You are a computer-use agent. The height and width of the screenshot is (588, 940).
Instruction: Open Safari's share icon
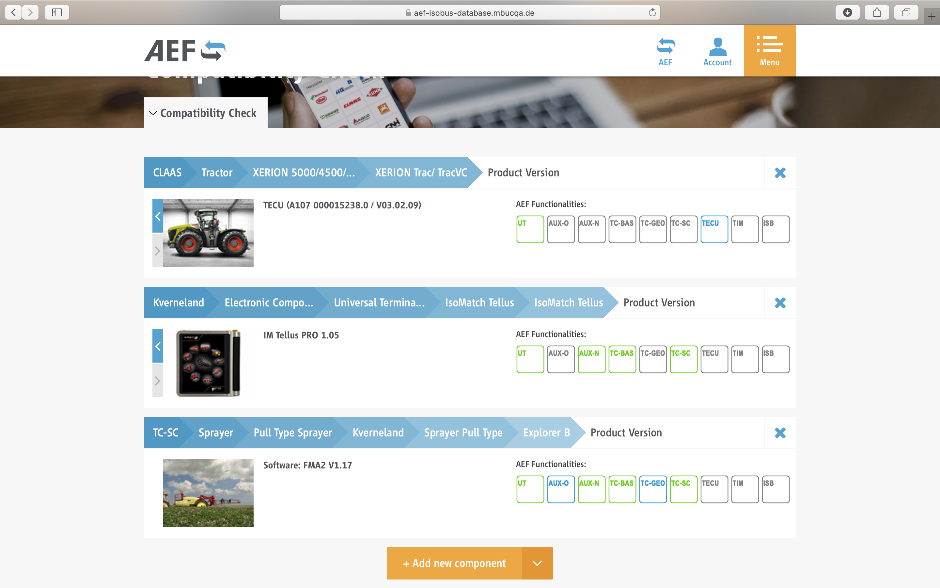click(877, 12)
